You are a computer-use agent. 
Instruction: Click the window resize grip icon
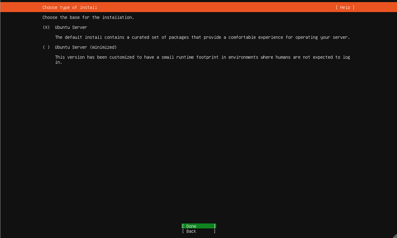[x=395, y=236]
